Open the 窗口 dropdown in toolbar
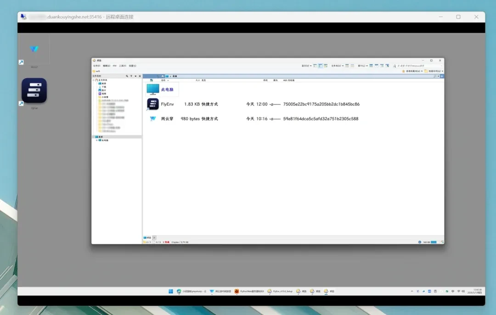This screenshot has height=315, width=496. (x=362, y=66)
